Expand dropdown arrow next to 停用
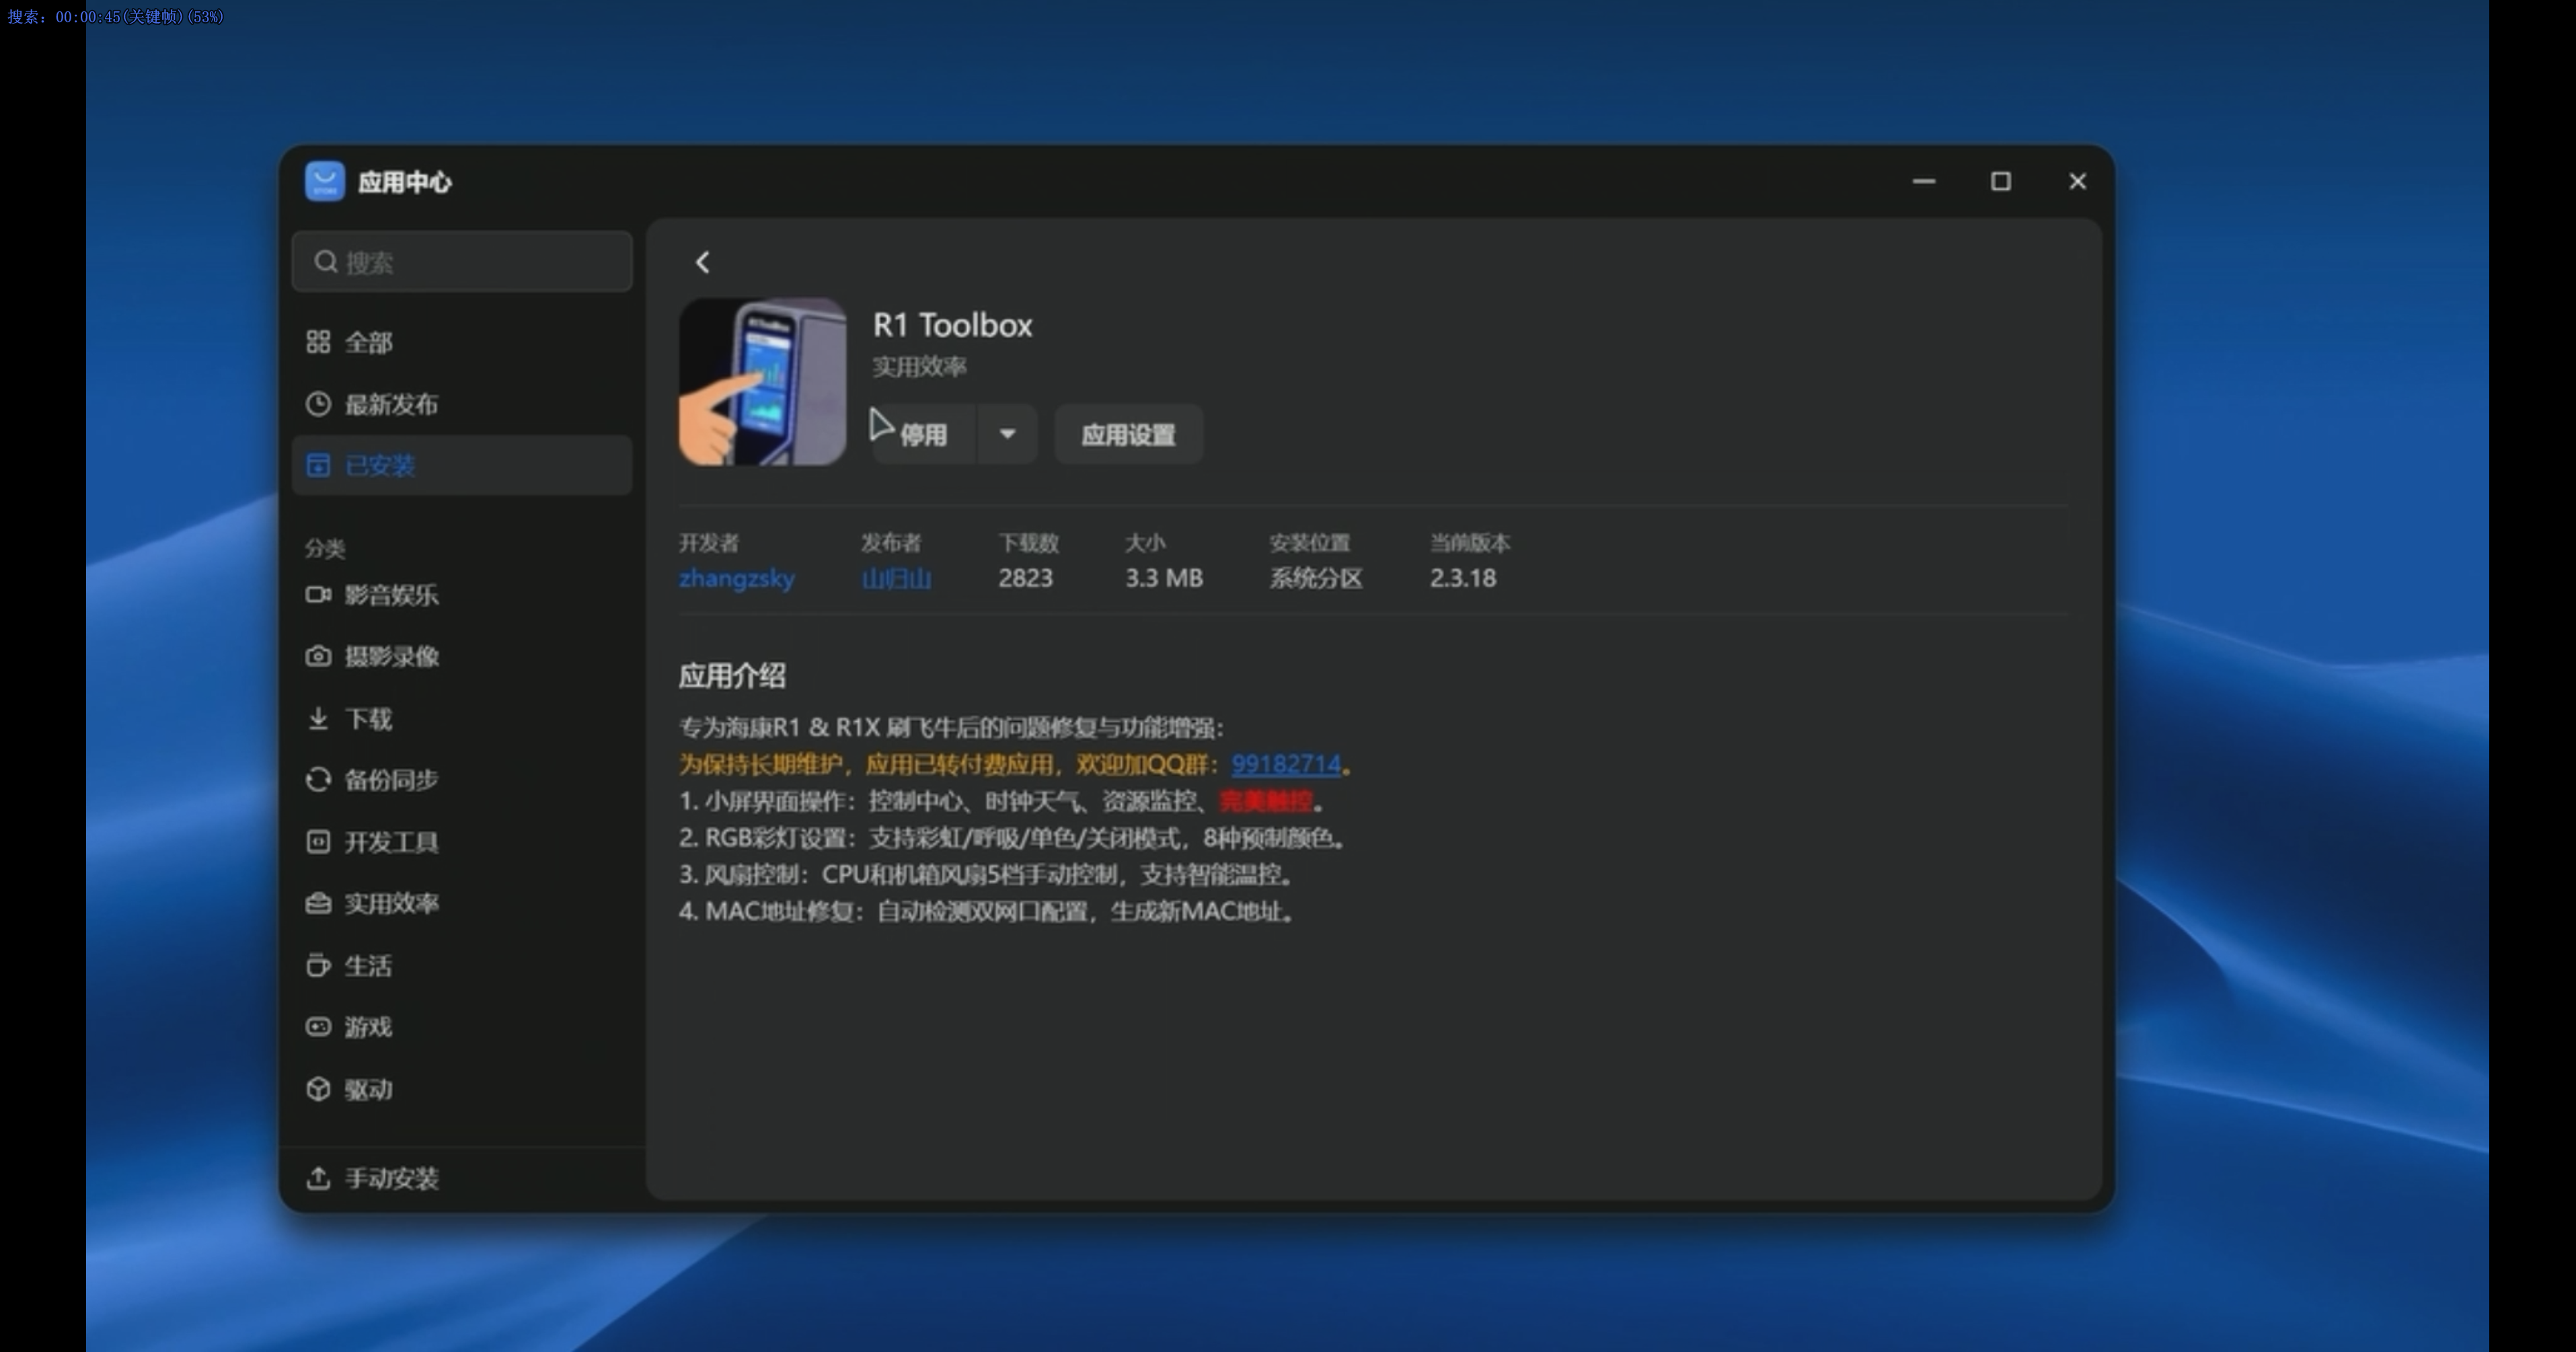The height and width of the screenshot is (1352, 2576). coord(1007,434)
